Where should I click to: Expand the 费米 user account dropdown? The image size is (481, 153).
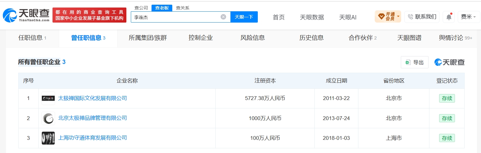[x=469, y=17]
